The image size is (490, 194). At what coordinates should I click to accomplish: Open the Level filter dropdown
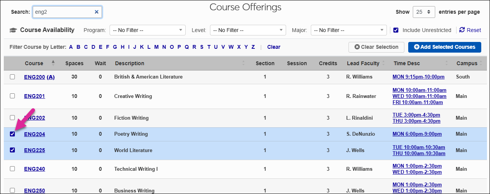pyautogui.click(x=248, y=30)
